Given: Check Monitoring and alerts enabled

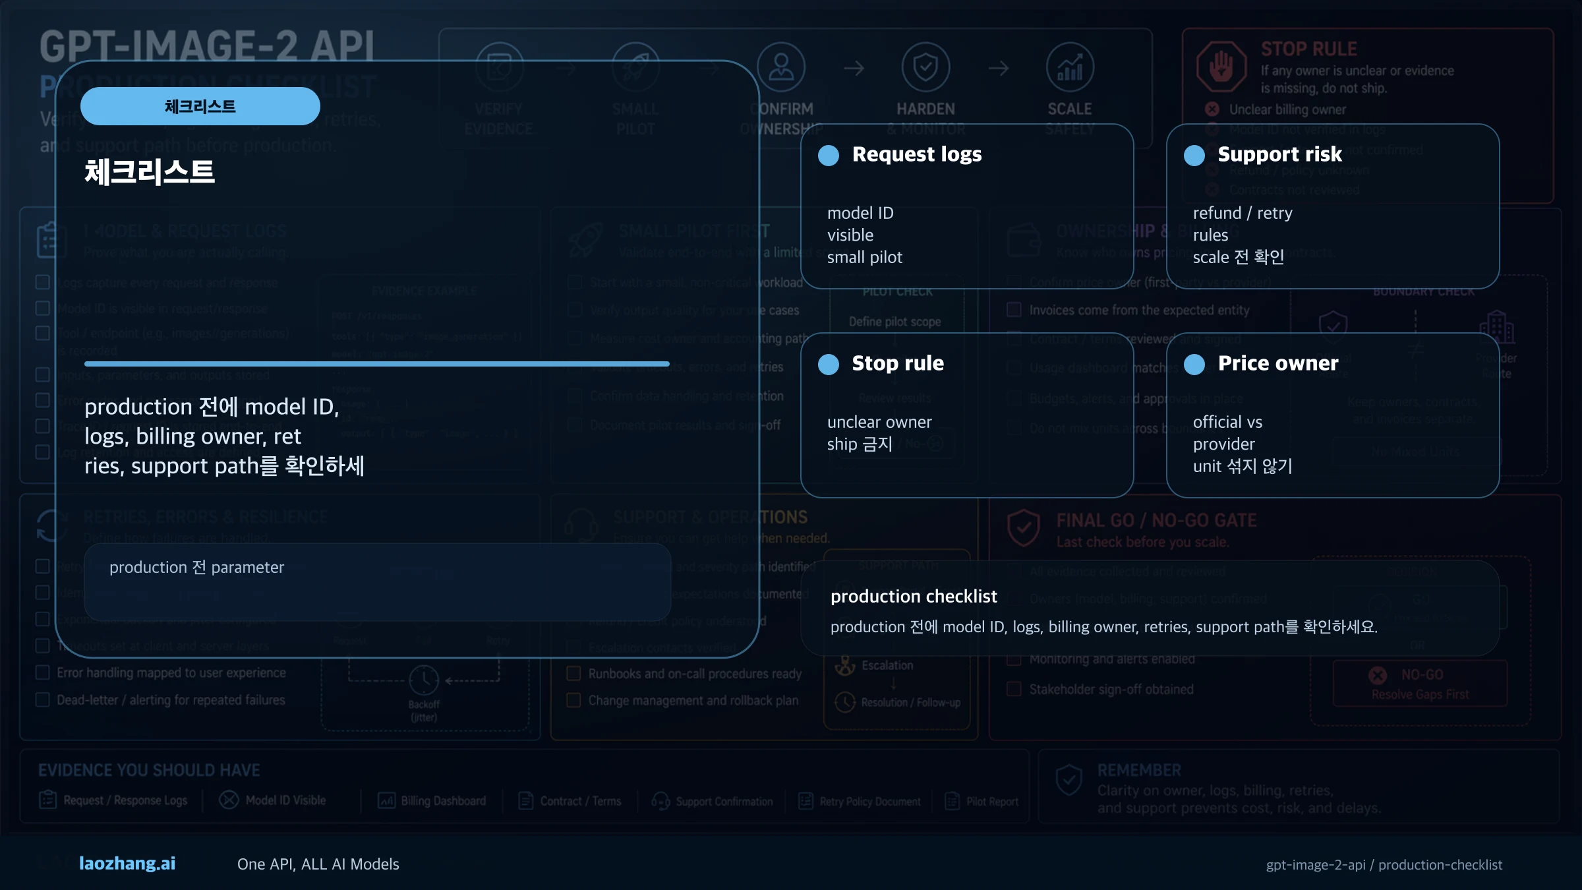Looking at the screenshot, I should click(x=1014, y=659).
